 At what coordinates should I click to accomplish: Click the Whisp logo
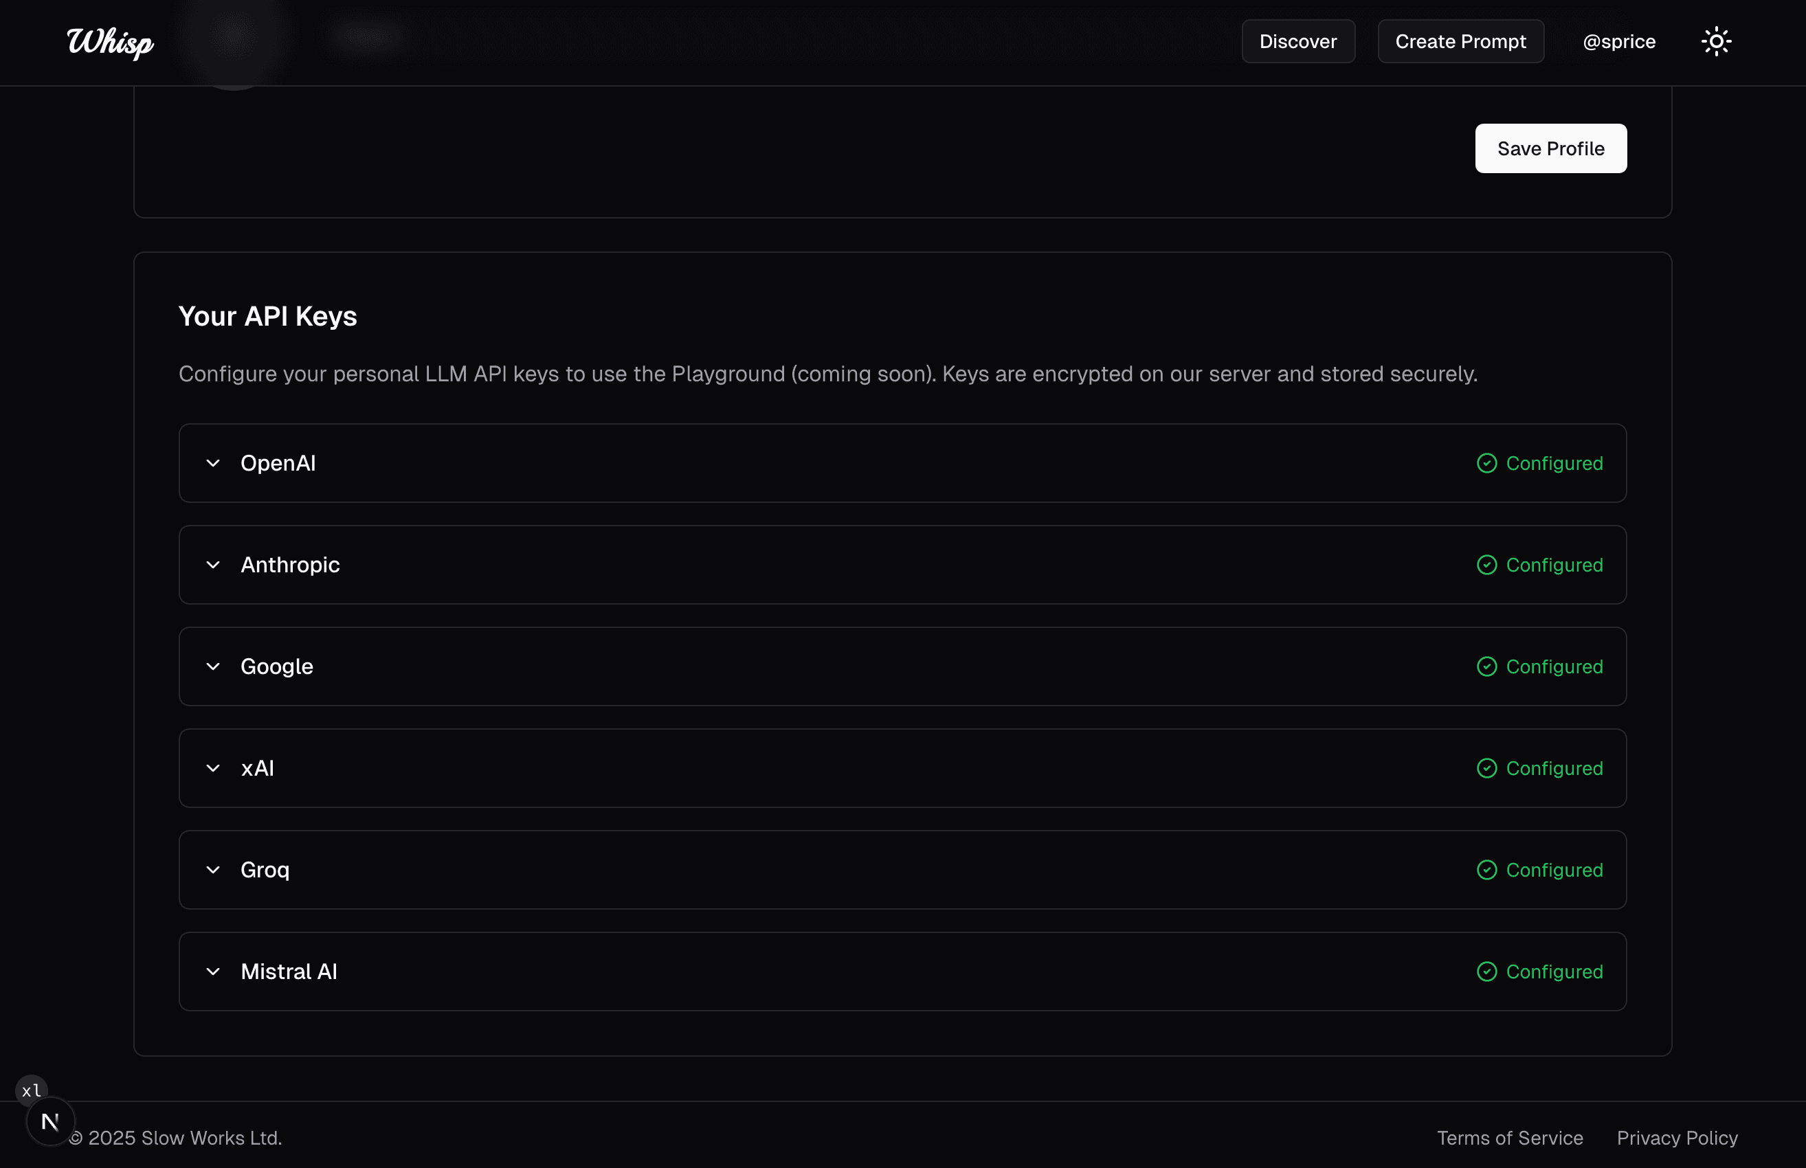tap(110, 42)
